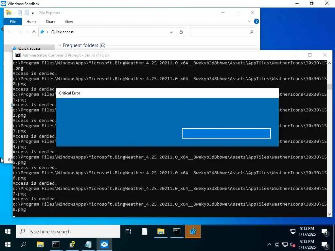This screenshot has height=251, width=335.
Task: Switch to File Explorer in sandbox taskbar
Action: pyautogui.click(x=161, y=231)
